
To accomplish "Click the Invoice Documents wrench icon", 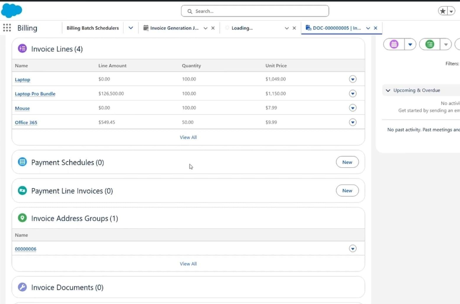I will (x=22, y=287).
